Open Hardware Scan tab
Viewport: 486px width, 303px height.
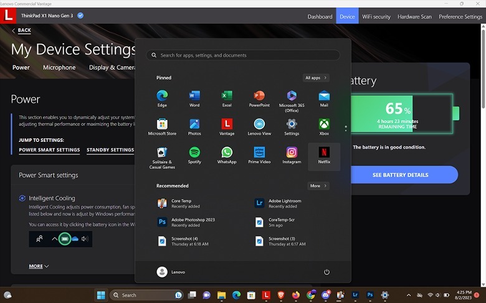414,16
